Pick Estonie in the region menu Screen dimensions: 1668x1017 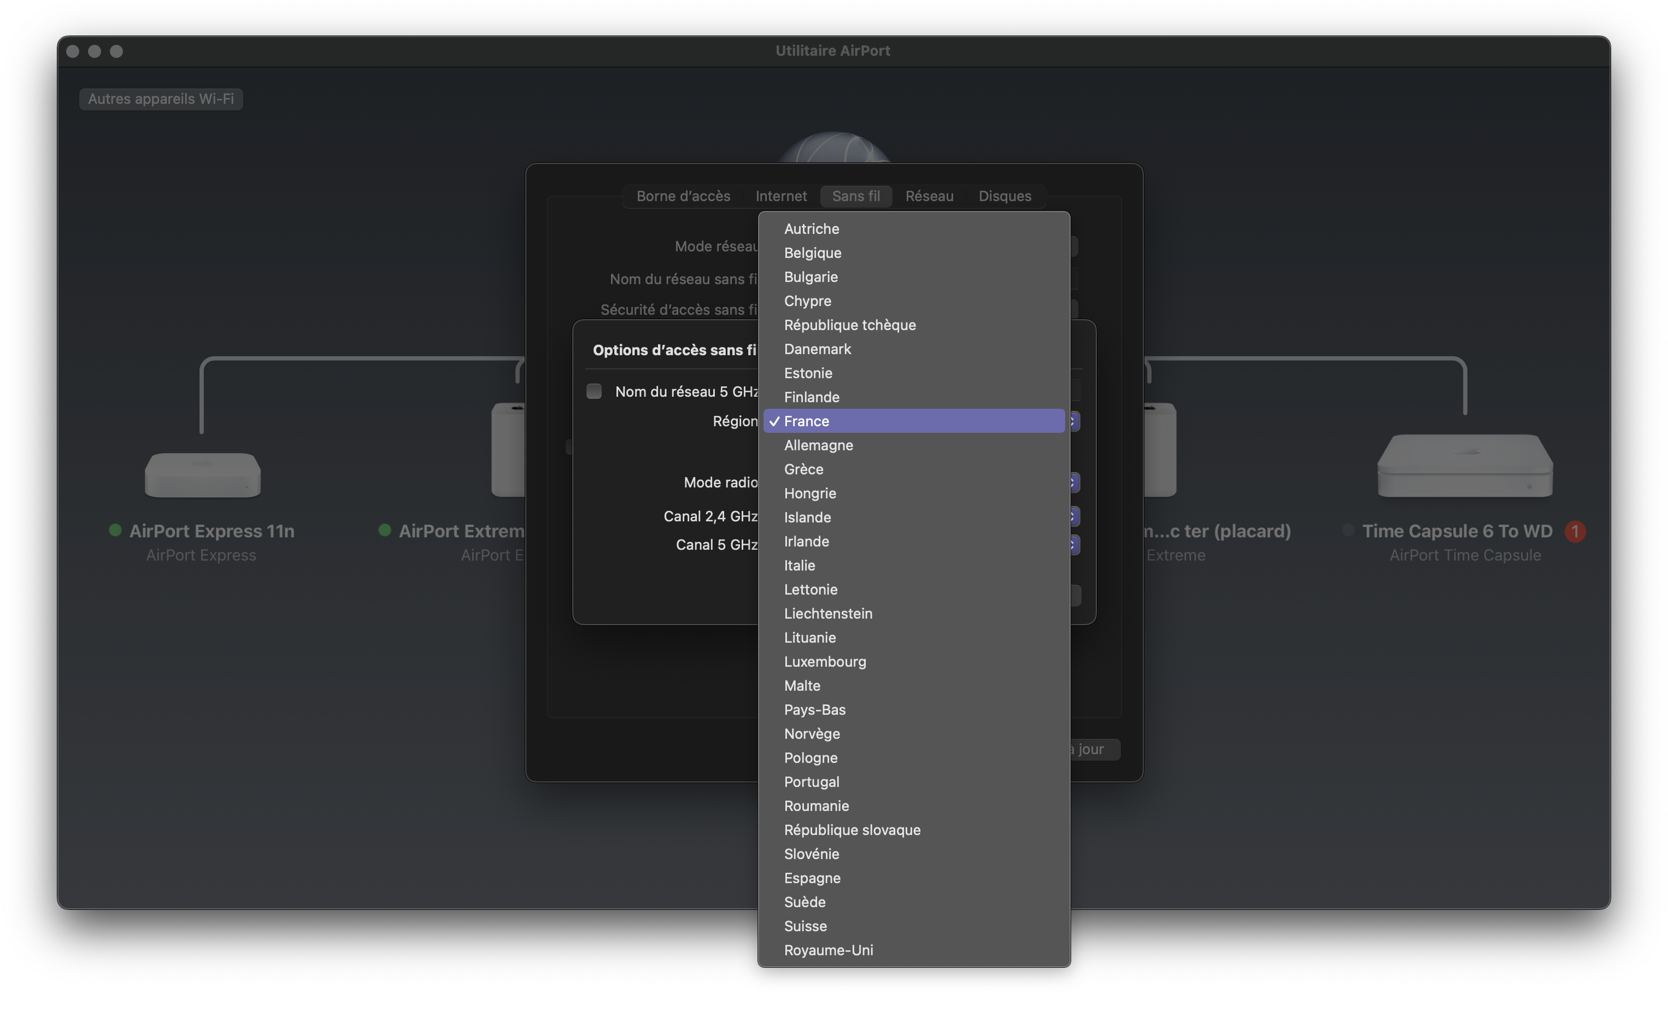click(914, 373)
